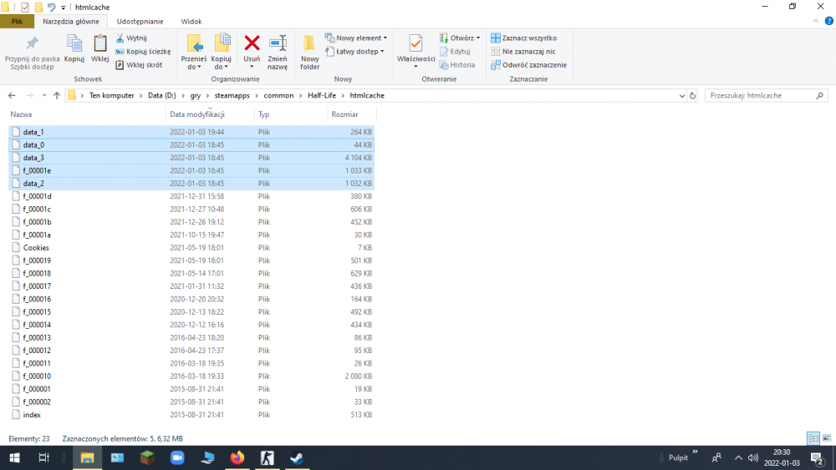Click Pulpit toolbar on taskbar
Viewport: 836px width, 470px height.
click(x=678, y=457)
